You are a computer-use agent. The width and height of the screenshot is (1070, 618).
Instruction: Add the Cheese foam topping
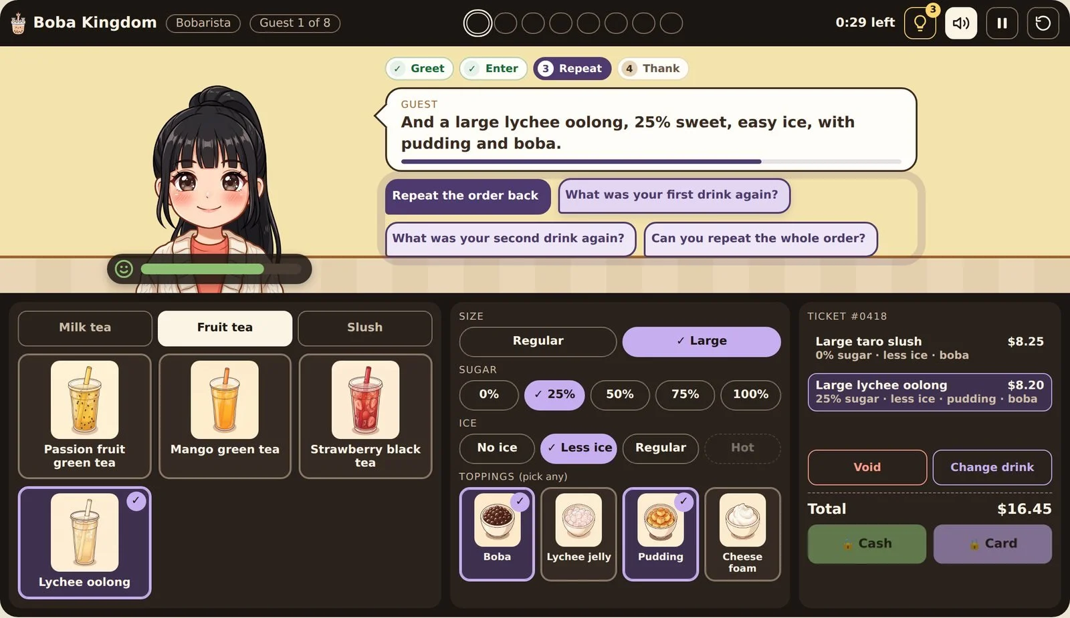742,534
